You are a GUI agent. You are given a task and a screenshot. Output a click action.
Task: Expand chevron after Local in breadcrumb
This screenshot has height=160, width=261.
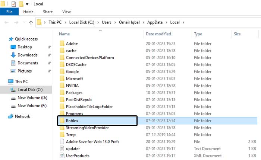click(x=183, y=22)
